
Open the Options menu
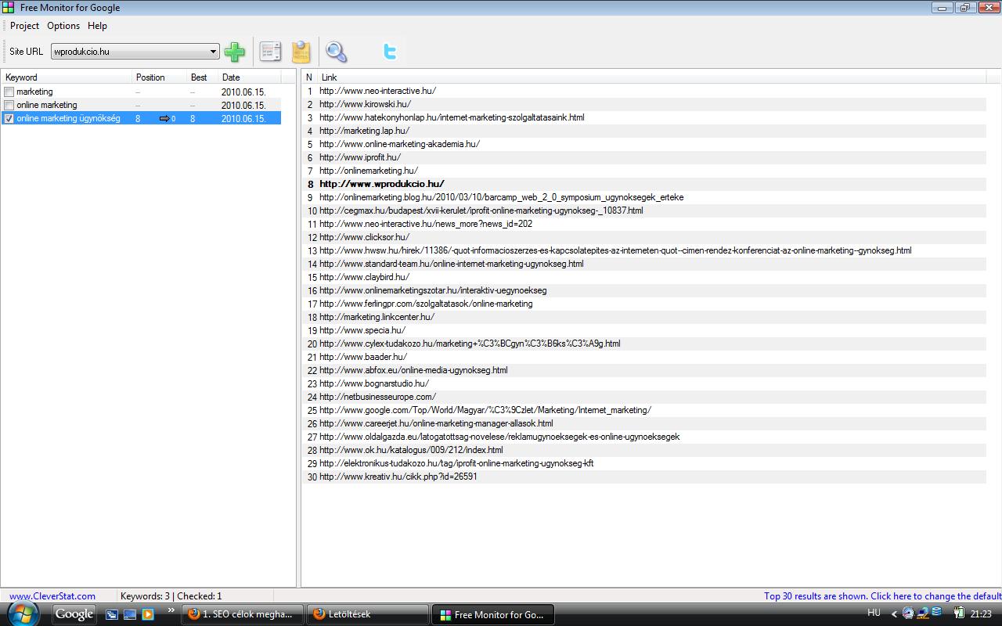tap(63, 26)
